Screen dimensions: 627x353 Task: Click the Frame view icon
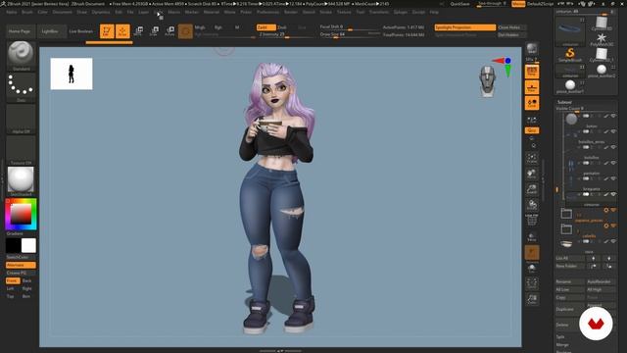tap(531, 157)
